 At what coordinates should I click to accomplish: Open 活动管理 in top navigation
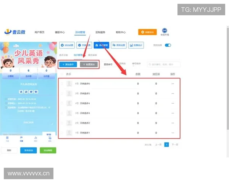click(80, 32)
